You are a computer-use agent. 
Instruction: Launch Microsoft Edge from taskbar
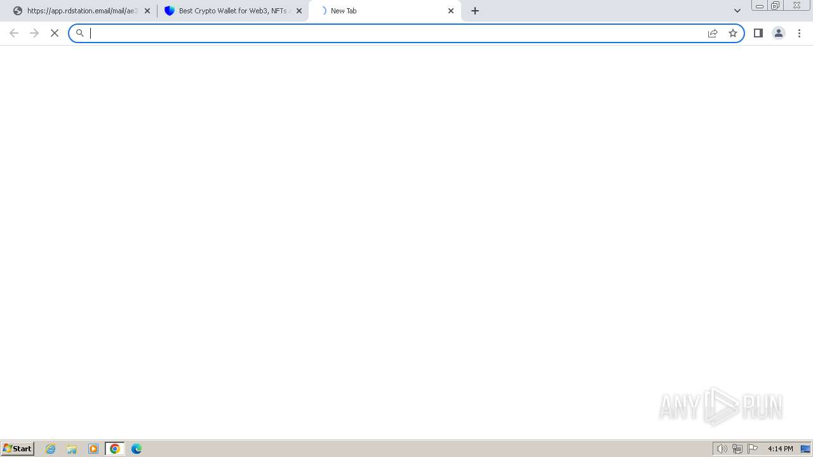tap(137, 449)
